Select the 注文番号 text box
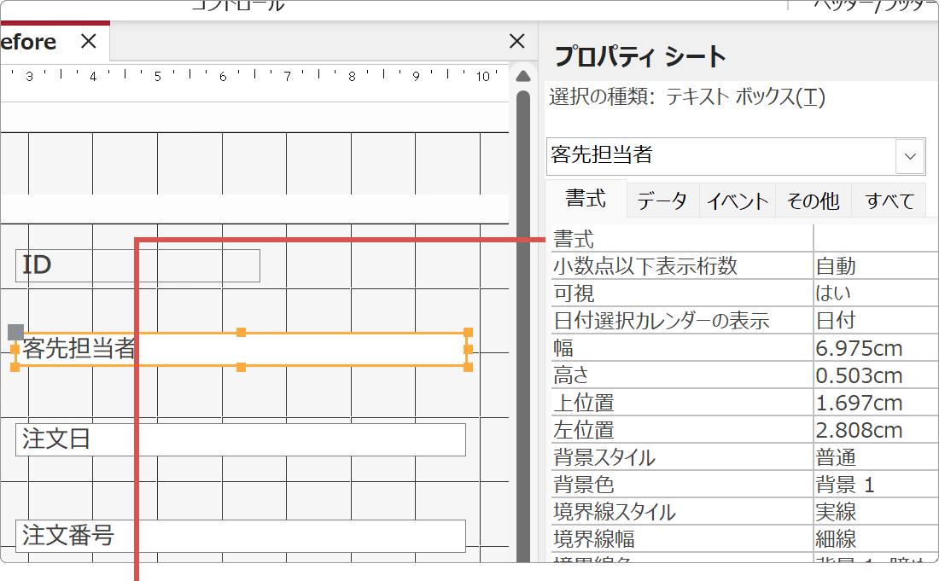Image resolution: width=939 pixels, height=581 pixels. [239, 536]
